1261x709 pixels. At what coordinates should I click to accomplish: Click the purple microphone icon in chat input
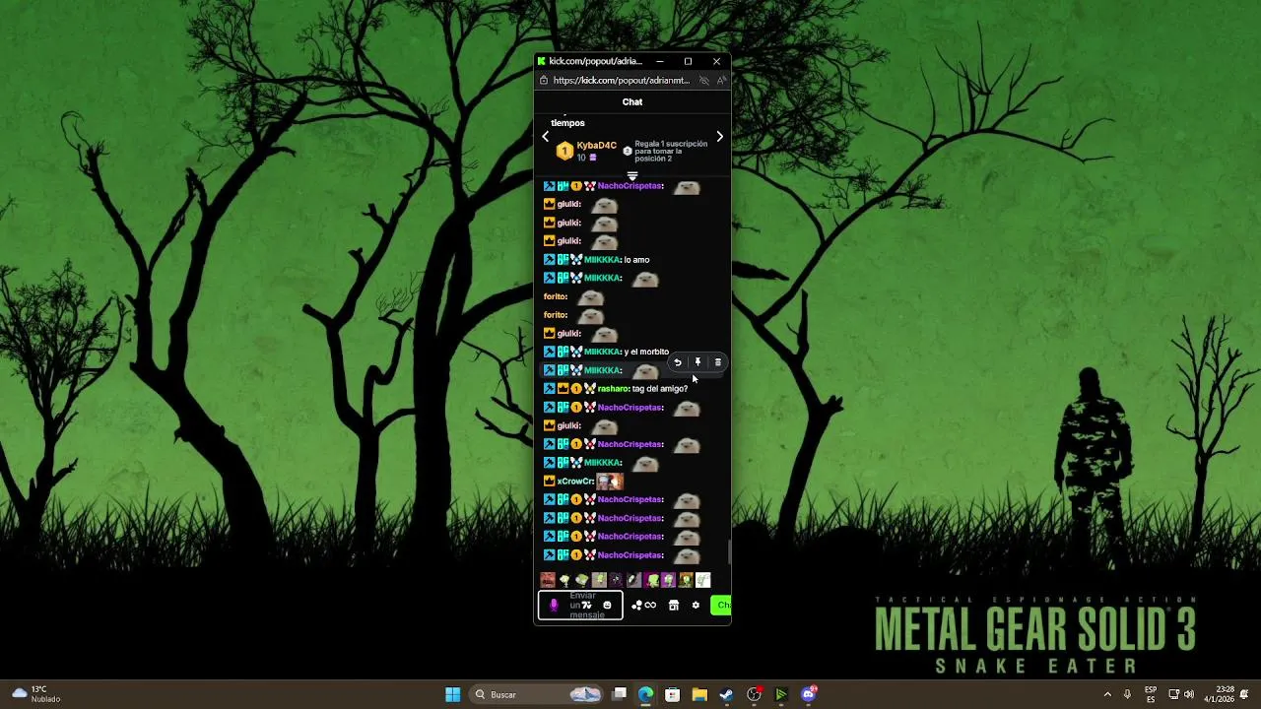coord(553,606)
